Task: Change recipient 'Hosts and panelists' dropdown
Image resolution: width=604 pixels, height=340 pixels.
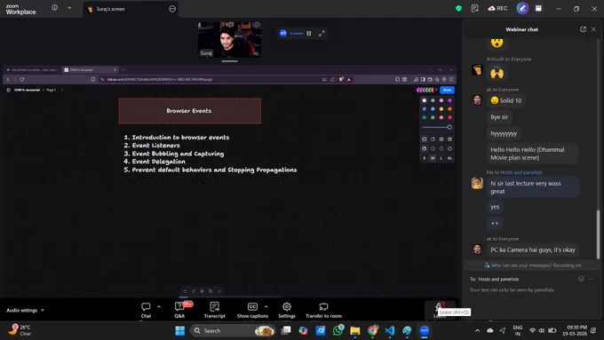Action: pyautogui.click(x=498, y=279)
